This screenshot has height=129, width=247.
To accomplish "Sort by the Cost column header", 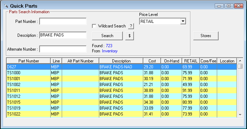I will pyautogui.click(x=152, y=61).
